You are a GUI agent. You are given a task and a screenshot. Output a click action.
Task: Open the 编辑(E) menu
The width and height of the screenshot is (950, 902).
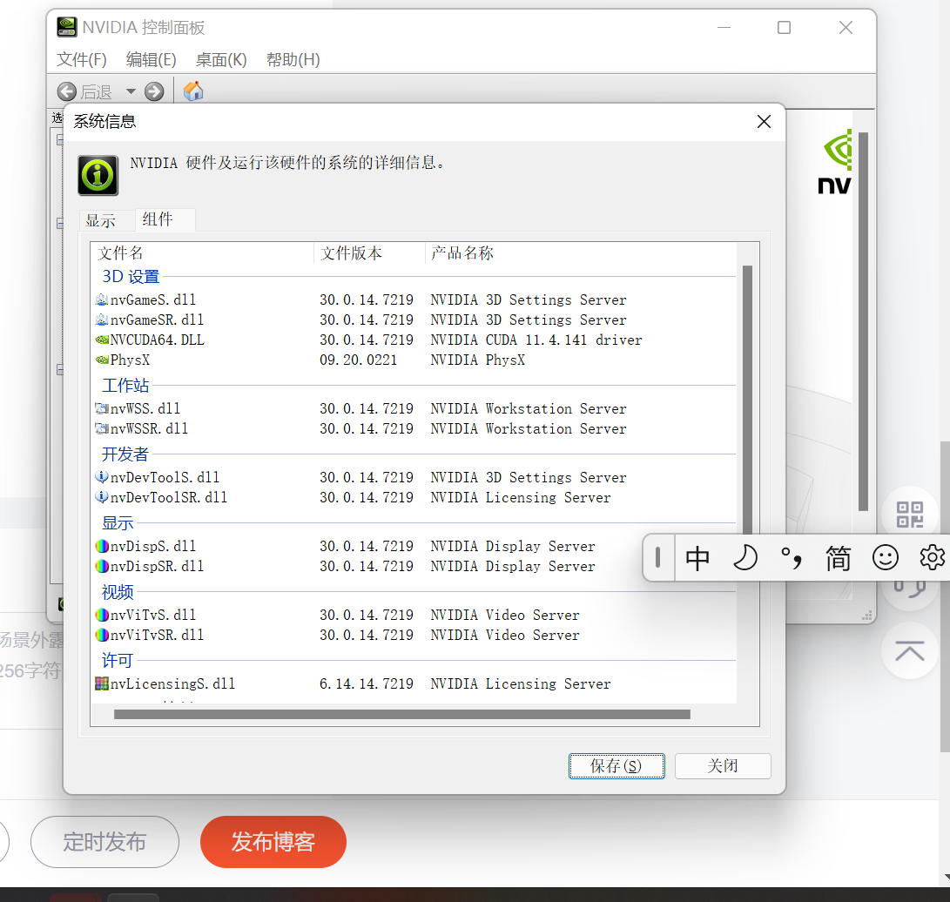pyautogui.click(x=152, y=59)
